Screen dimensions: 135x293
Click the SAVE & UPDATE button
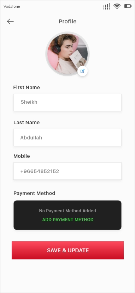(x=67, y=250)
